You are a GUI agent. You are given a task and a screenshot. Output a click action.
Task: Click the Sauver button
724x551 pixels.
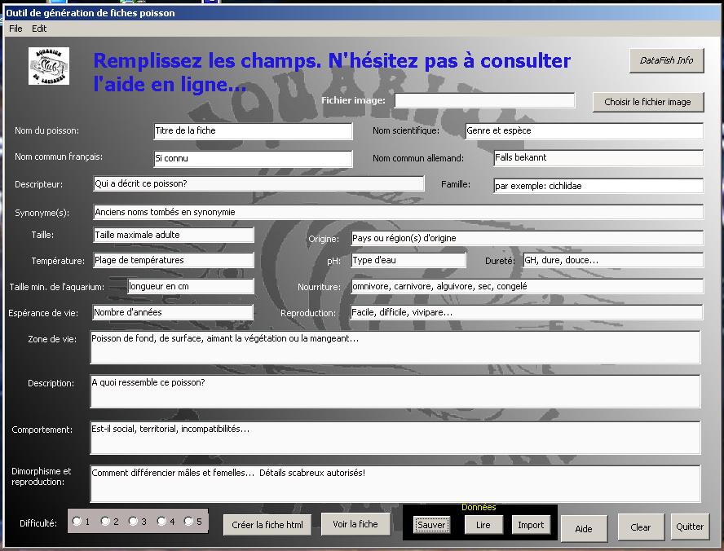click(431, 525)
